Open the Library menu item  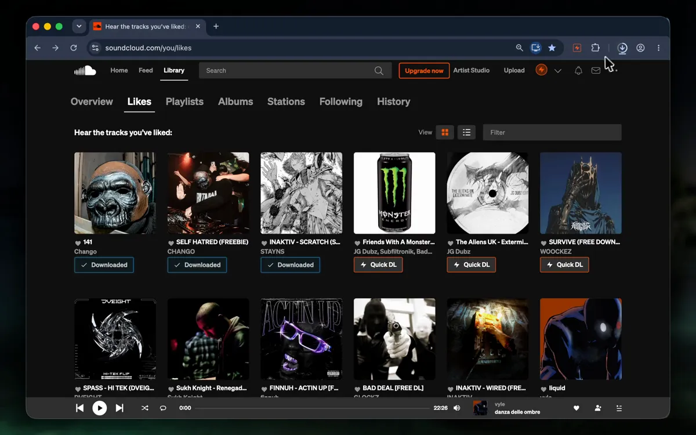[x=174, y=70]
